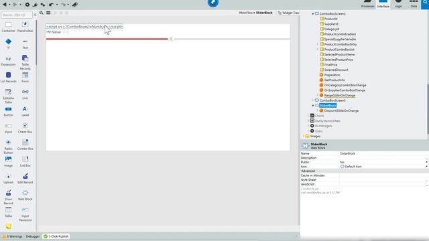Choose the Expression widget in the toolbox
Viewport: 429px width, 241px height.
[8, 61]
